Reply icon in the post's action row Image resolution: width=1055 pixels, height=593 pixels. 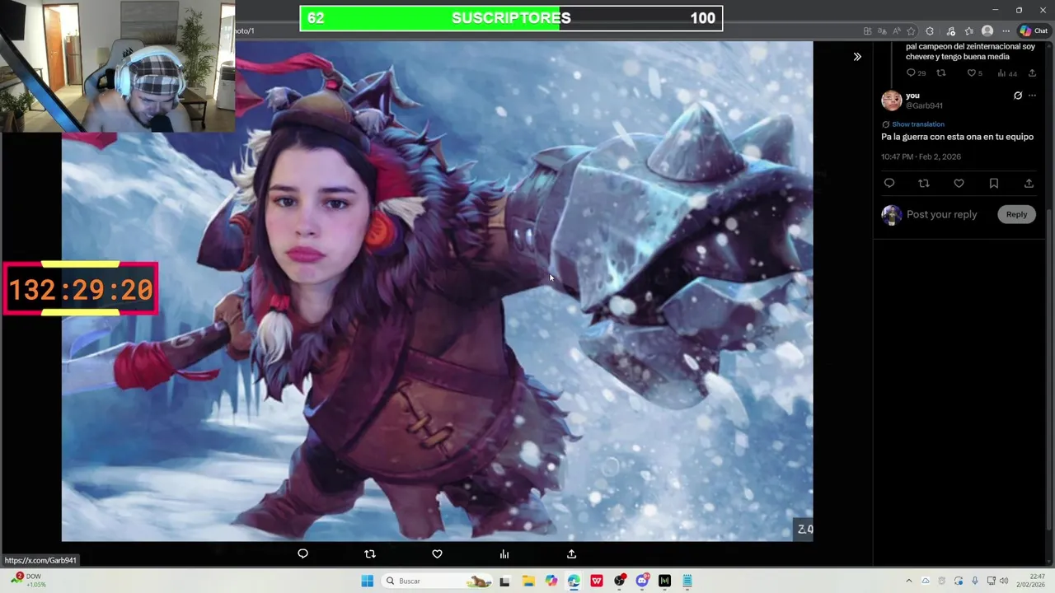tap(889, 184)
